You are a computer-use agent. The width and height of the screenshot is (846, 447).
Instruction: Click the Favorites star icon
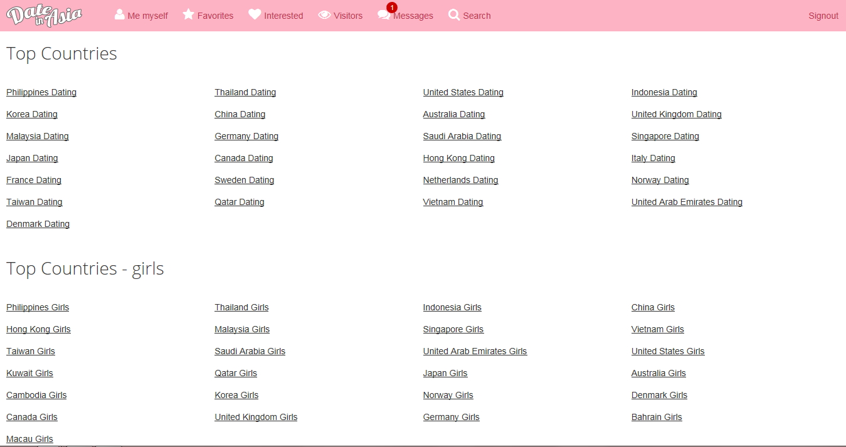[x=188, y=14]
